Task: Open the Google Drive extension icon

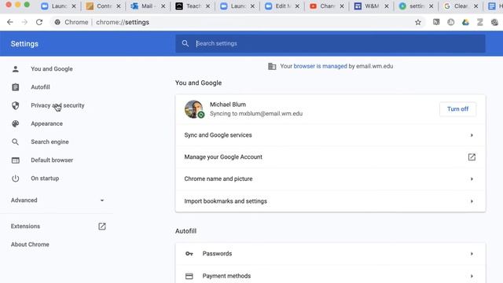Action: point(465,22)
